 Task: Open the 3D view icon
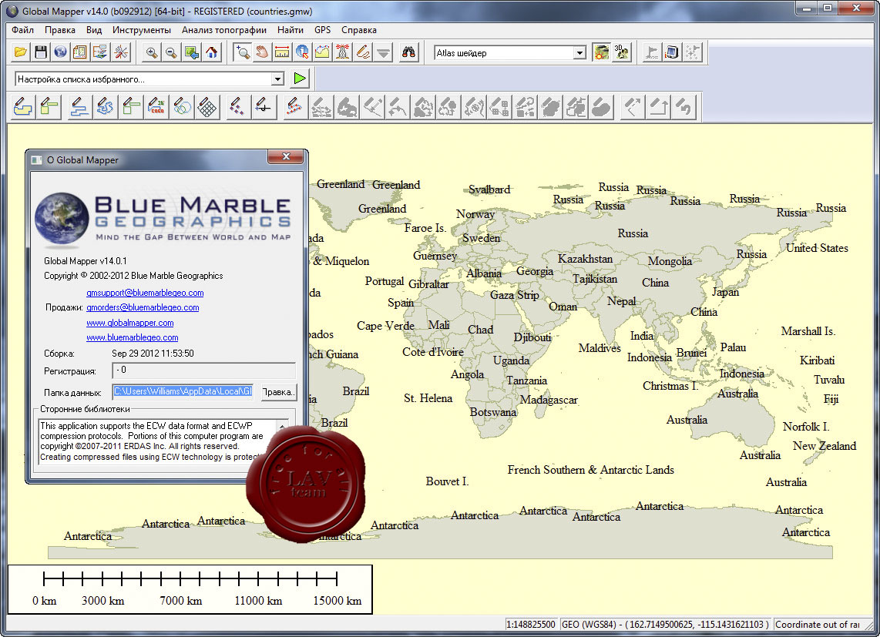[x=622, y=52]
